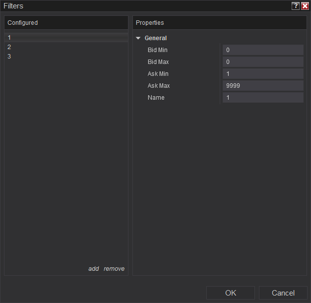Confirm the filters with the OK button
311x303 pixels.
click(231, 293)
